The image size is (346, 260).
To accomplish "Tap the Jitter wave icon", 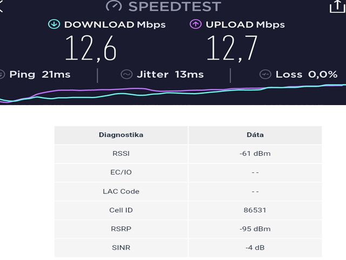I will tap(127, 74).
